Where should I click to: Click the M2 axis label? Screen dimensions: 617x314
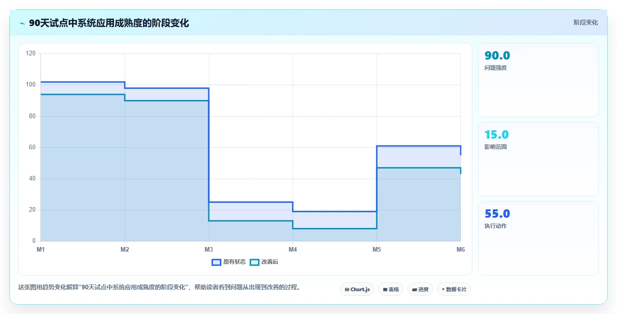point(125,250)
